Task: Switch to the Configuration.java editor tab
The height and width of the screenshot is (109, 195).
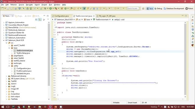Action: tap(62, 16)
